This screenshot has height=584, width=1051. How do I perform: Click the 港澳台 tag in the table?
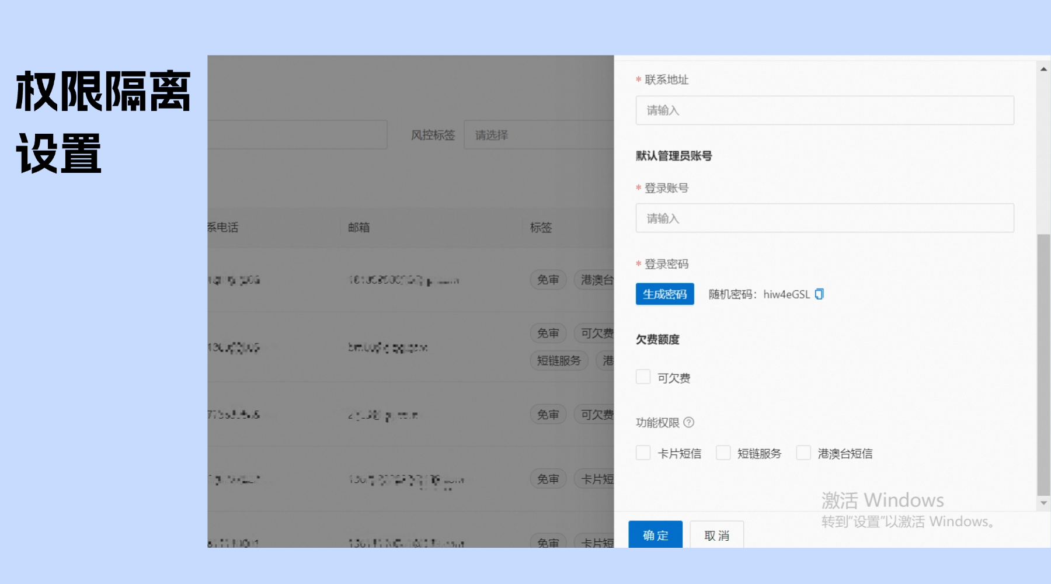tap(594, 280)
